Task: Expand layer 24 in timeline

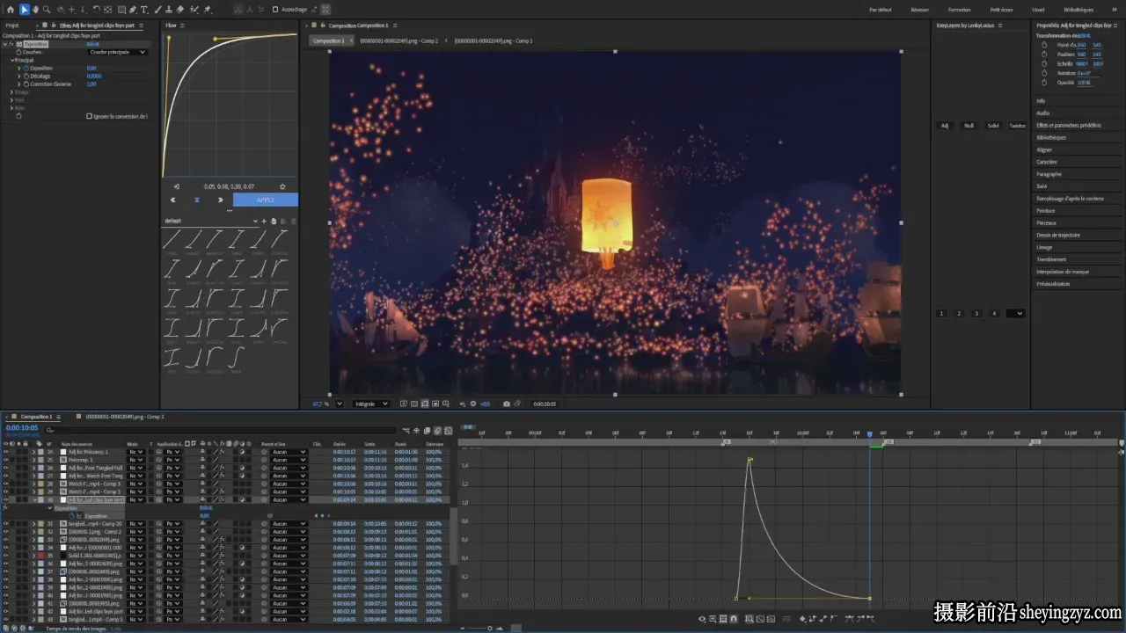Action: pos(33,452)
